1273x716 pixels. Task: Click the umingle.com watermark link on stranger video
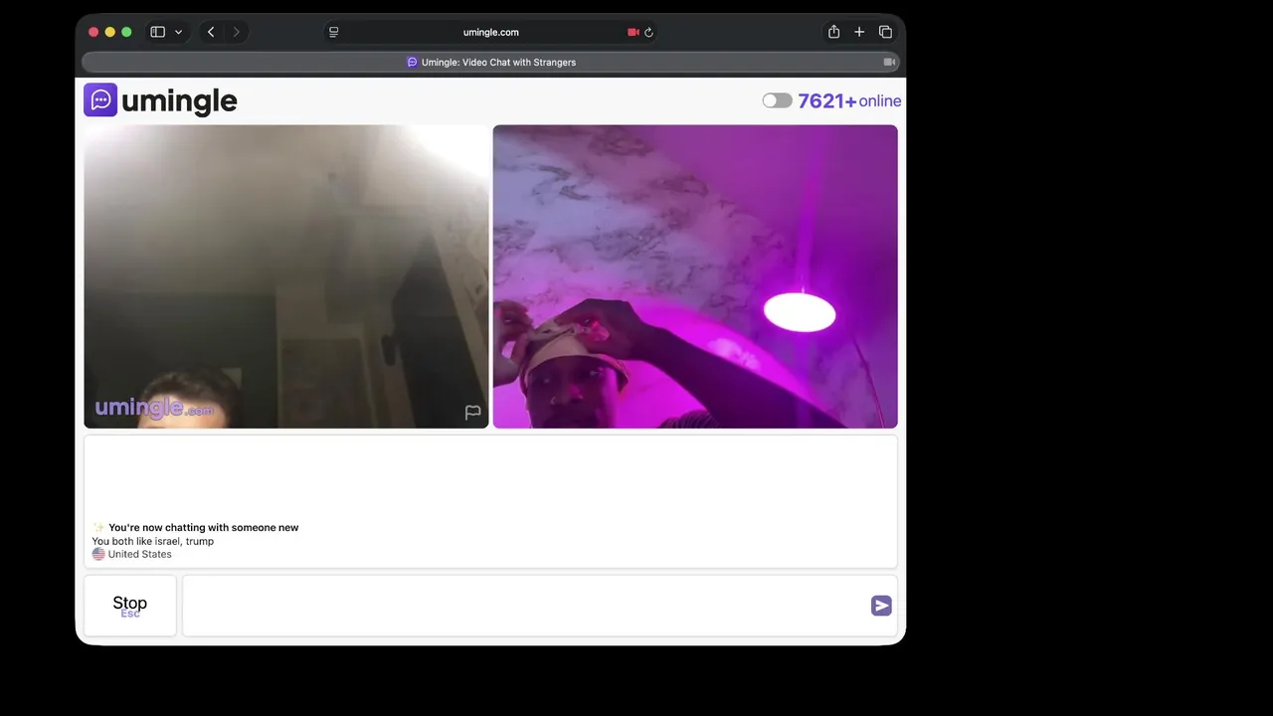coord(154,408)
